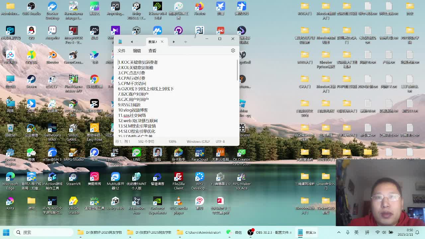Select the RPG Maker VX Ace icon
This screenshot has width=425, height=239.
[x=241, y=181]
